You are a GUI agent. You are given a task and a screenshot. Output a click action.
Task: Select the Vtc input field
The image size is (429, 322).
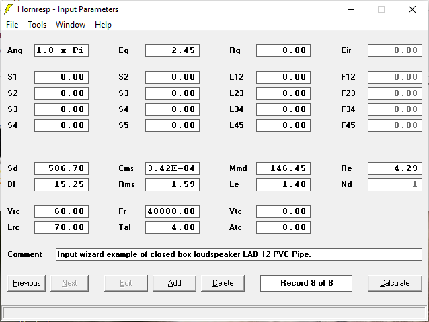[284, 211]
